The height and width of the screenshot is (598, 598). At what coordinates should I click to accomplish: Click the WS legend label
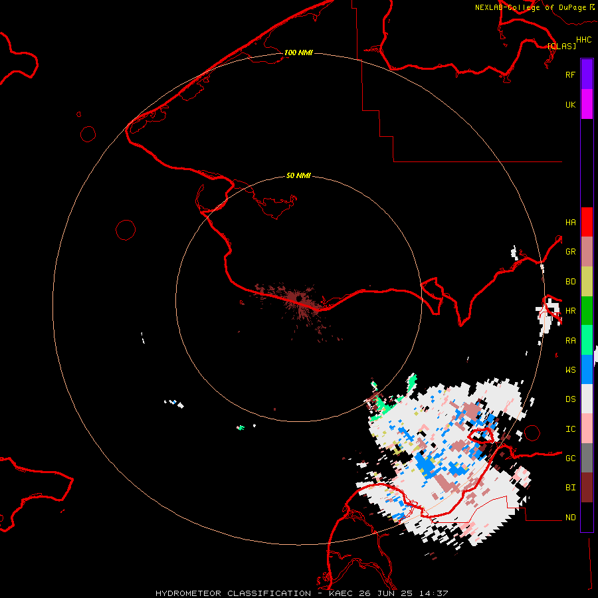[x=570, y=370]
